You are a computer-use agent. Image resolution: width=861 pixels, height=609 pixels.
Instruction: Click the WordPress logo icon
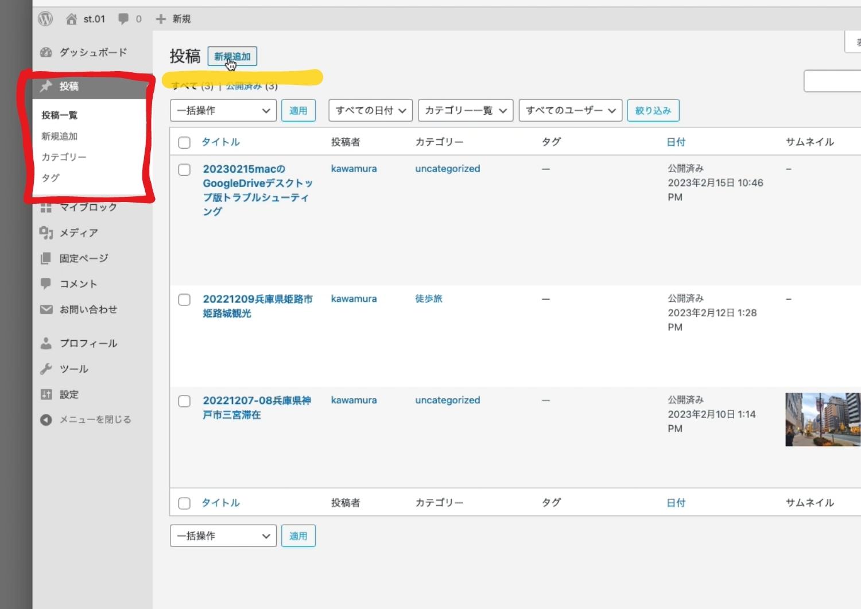pos(45,19)
